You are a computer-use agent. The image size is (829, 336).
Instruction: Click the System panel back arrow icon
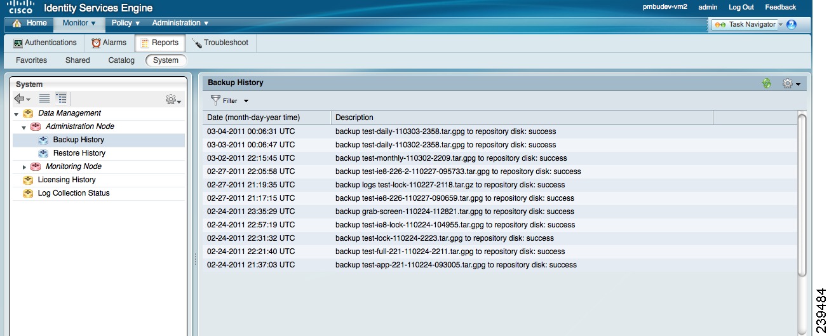(20, 98)
